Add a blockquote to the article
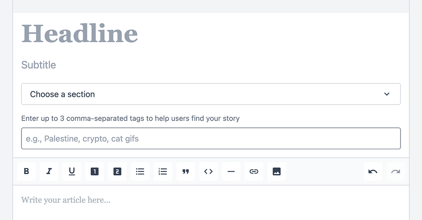This screenshot has width=422, height=220. [x=186, y=172]
